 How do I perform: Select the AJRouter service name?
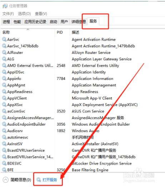(15, 52)
